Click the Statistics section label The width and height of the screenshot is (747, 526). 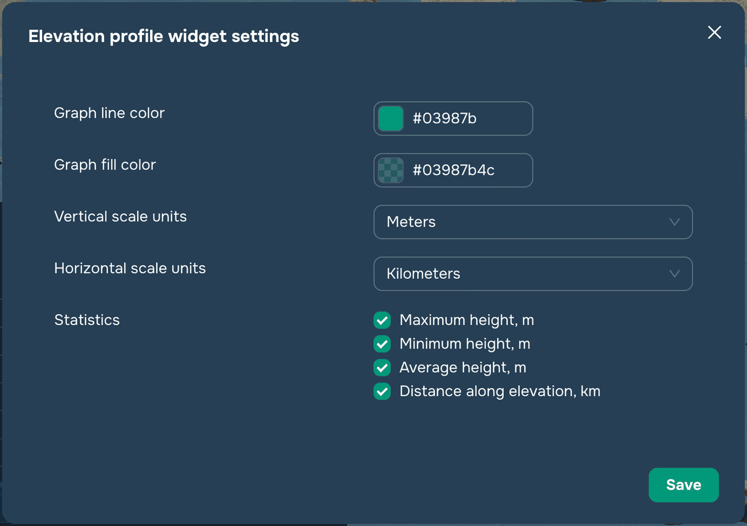coord(87,320)
